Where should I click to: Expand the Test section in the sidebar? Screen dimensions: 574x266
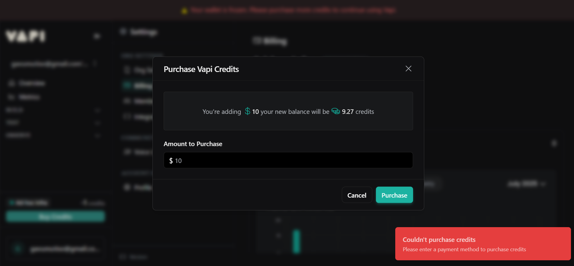pos(97,123)
